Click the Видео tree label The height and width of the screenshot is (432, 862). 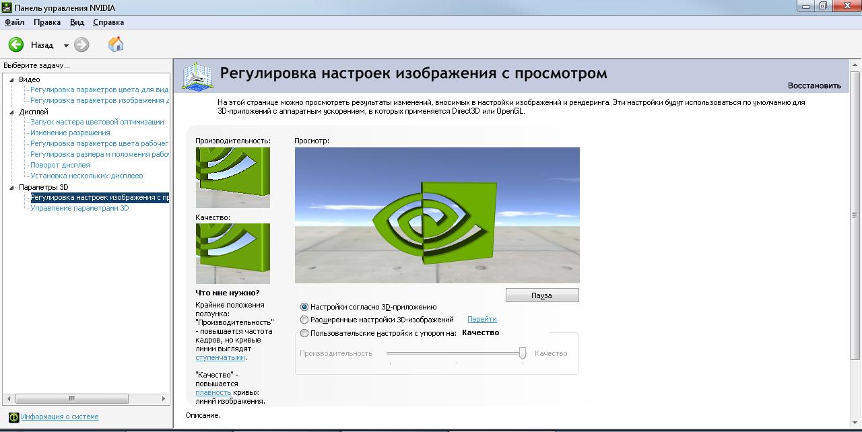(29, 79)
